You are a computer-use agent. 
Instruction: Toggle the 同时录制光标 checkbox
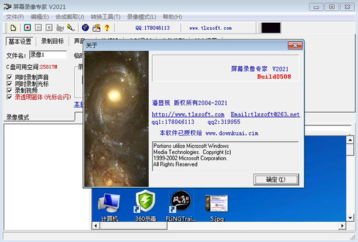tap(9, 84)
